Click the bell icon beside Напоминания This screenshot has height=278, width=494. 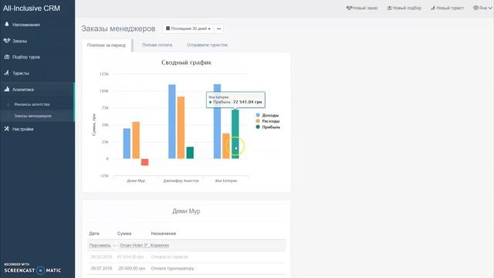point(7,24)
